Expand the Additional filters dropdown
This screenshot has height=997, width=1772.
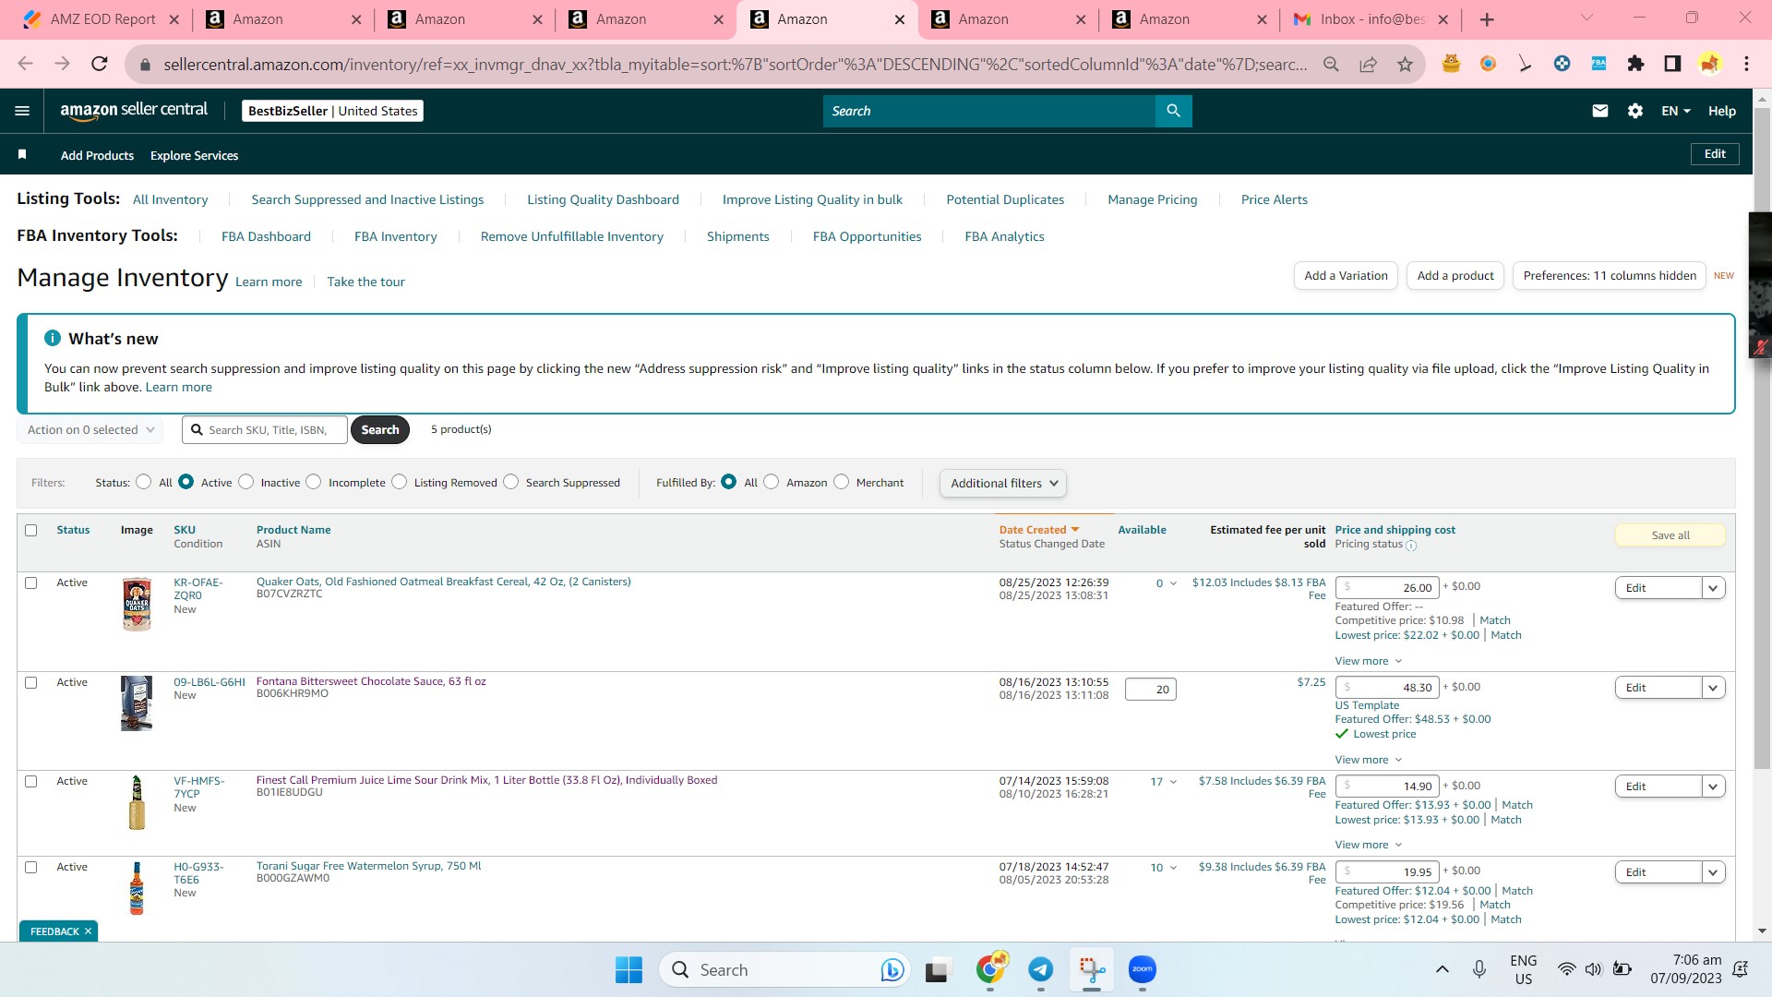click(x=1002, y=483)
